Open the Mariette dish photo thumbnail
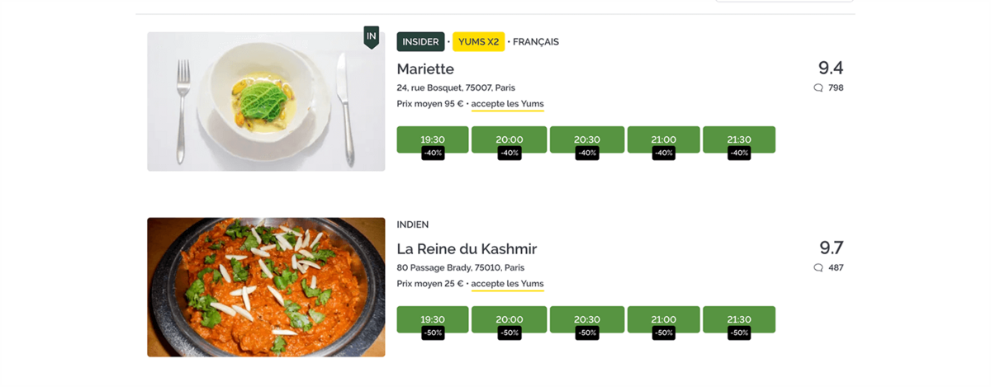Image resolution: width=991 pixels, height=387 pixels. coord(266,101)
